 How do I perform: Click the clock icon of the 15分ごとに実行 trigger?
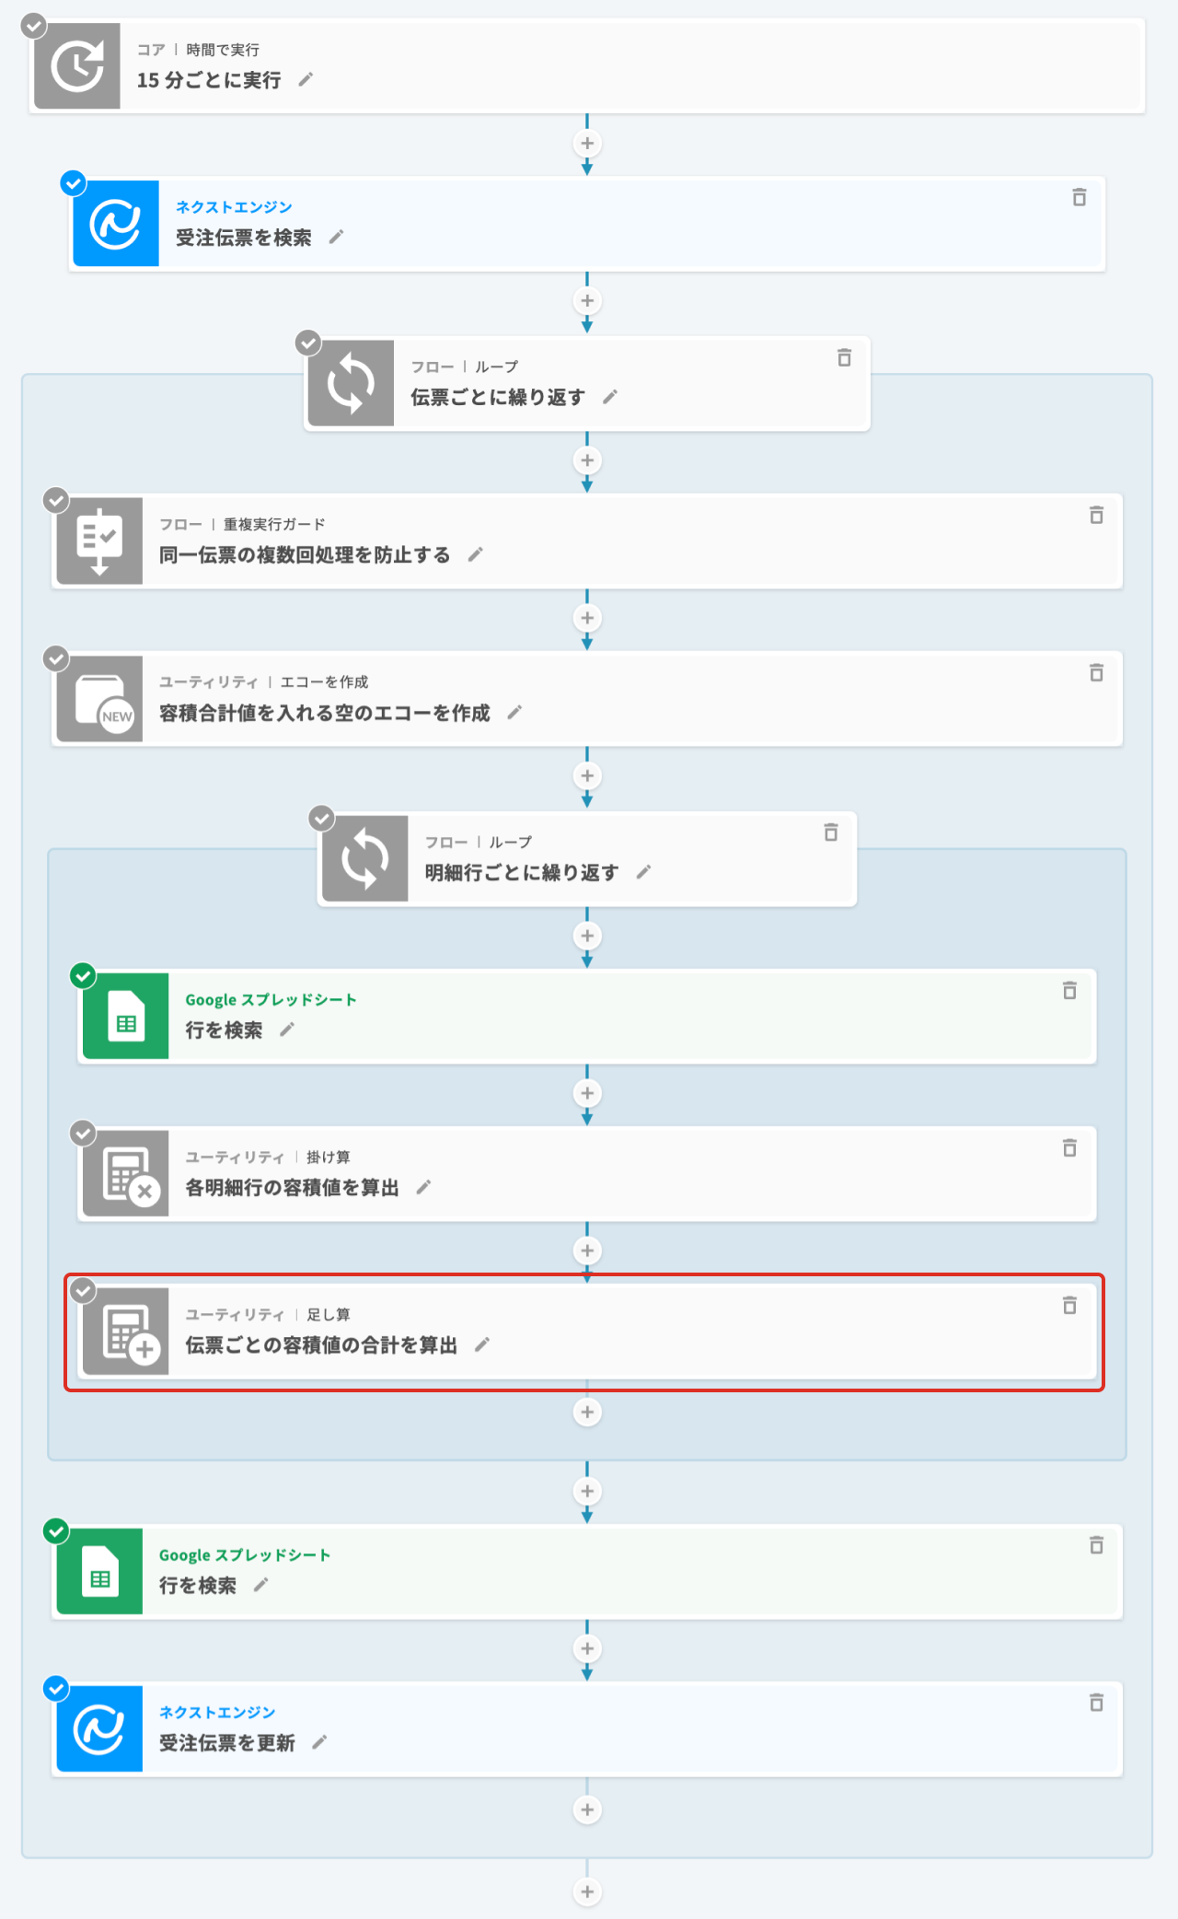pos(77,66)
